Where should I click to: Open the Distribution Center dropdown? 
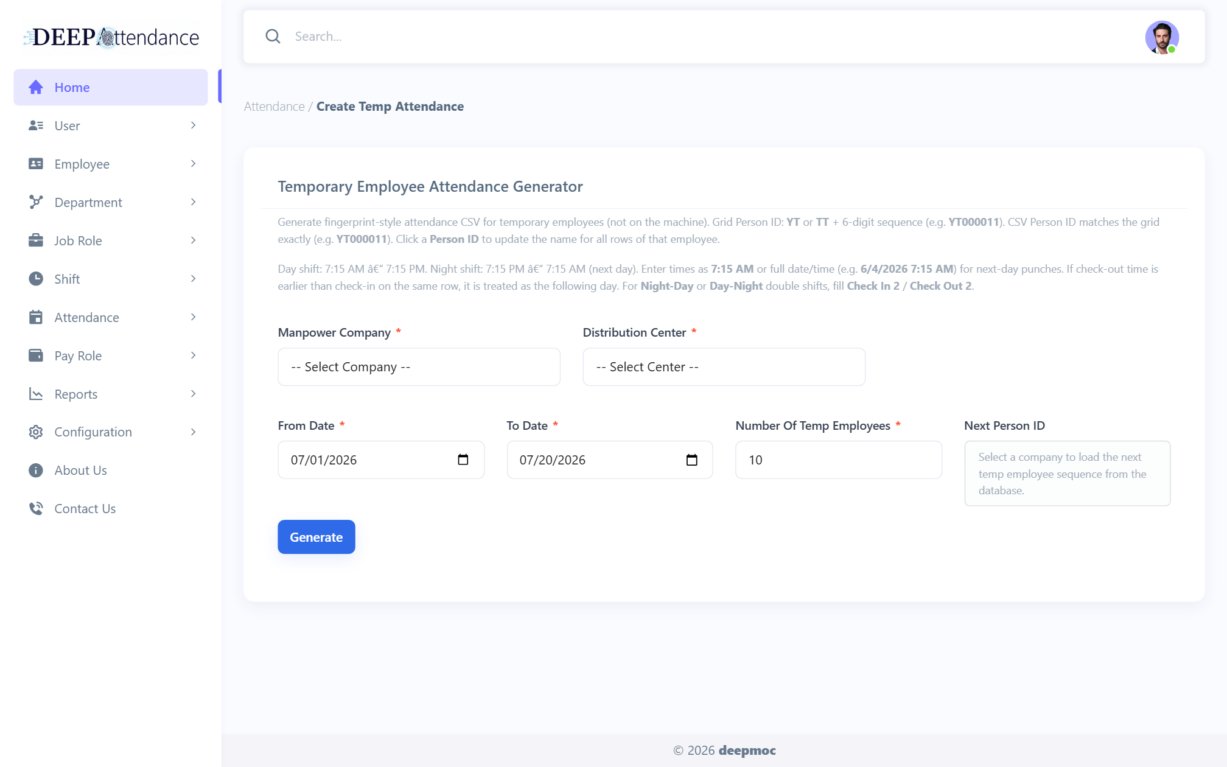coord(724,367)
